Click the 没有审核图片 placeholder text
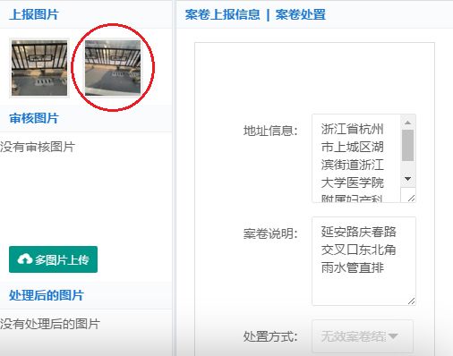Viewport: 453px width, 356px height. [x=38, y=147]
